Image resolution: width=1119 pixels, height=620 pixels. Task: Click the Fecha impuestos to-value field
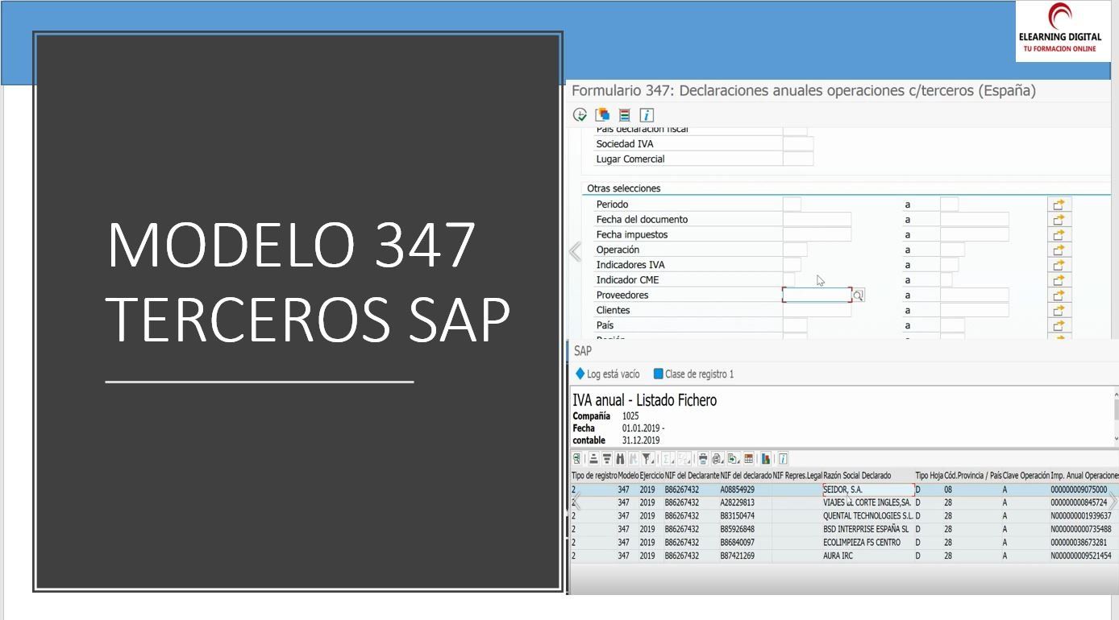975,235
